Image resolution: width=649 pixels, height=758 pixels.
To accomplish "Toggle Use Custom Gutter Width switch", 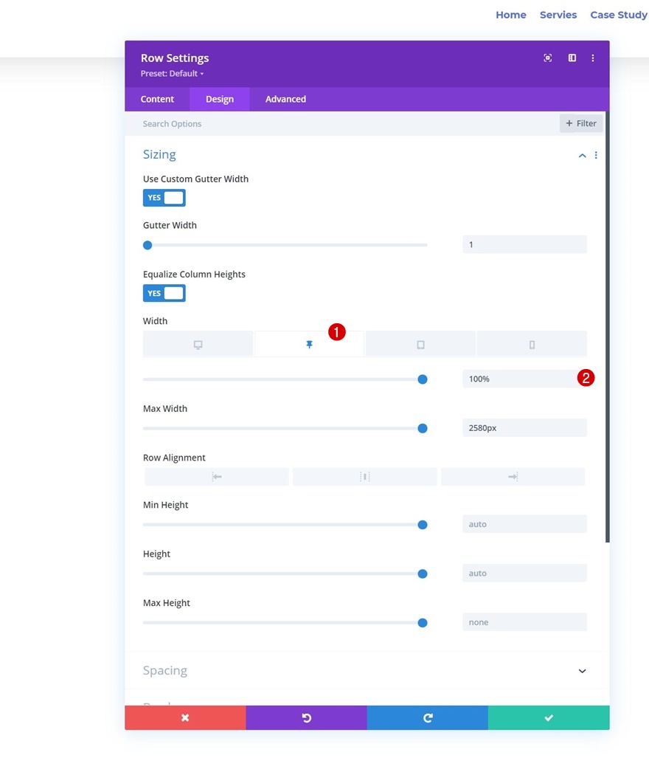I will [x=164, y=198].
